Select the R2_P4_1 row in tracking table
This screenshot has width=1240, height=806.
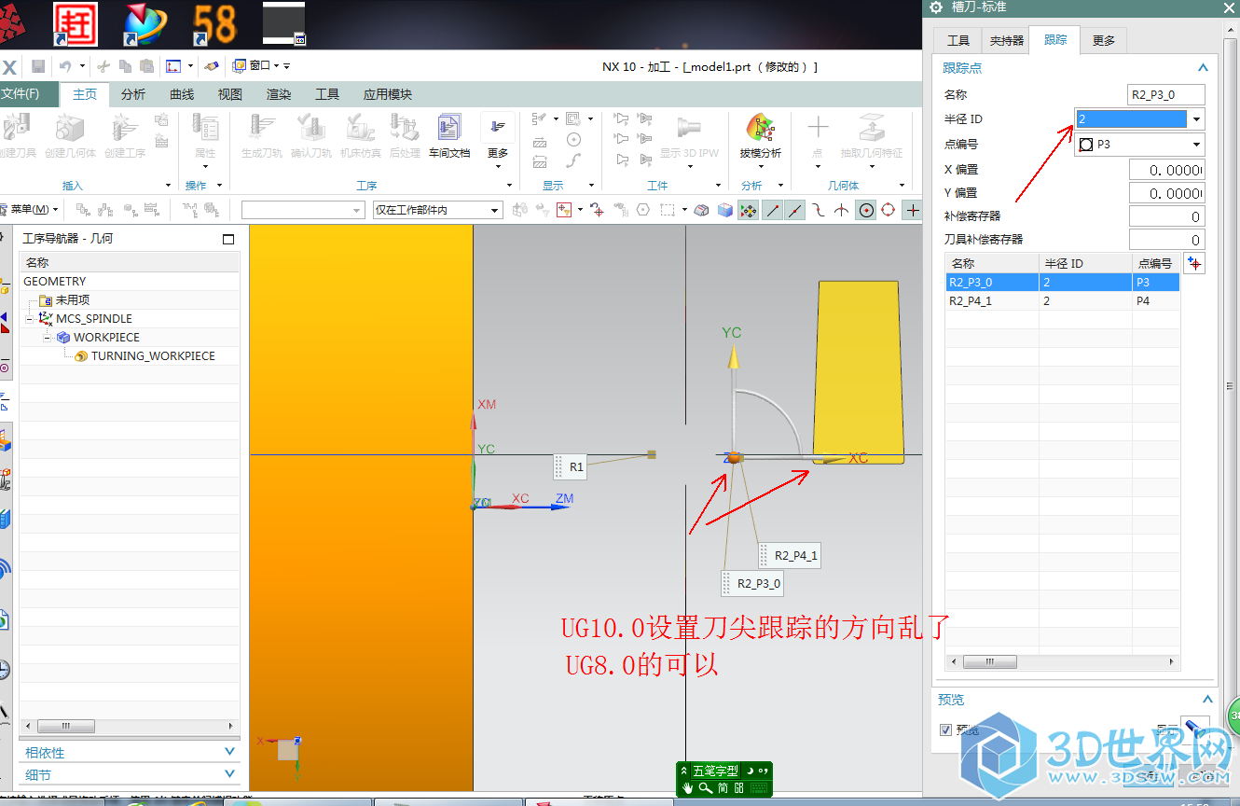(x=1062, y=301)
